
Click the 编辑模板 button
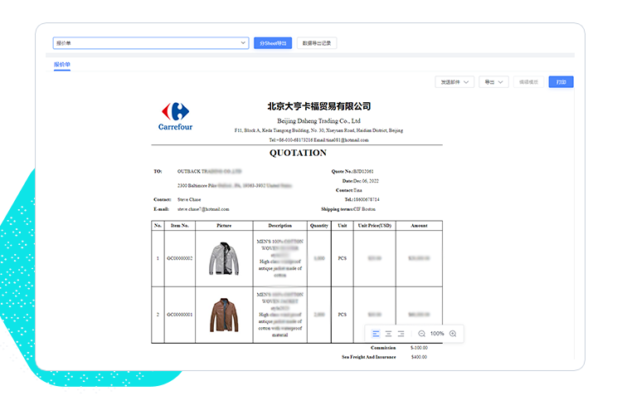point(528,82)
